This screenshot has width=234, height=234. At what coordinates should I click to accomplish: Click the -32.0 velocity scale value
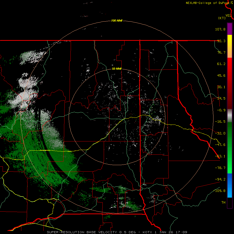tap(220, 133)
